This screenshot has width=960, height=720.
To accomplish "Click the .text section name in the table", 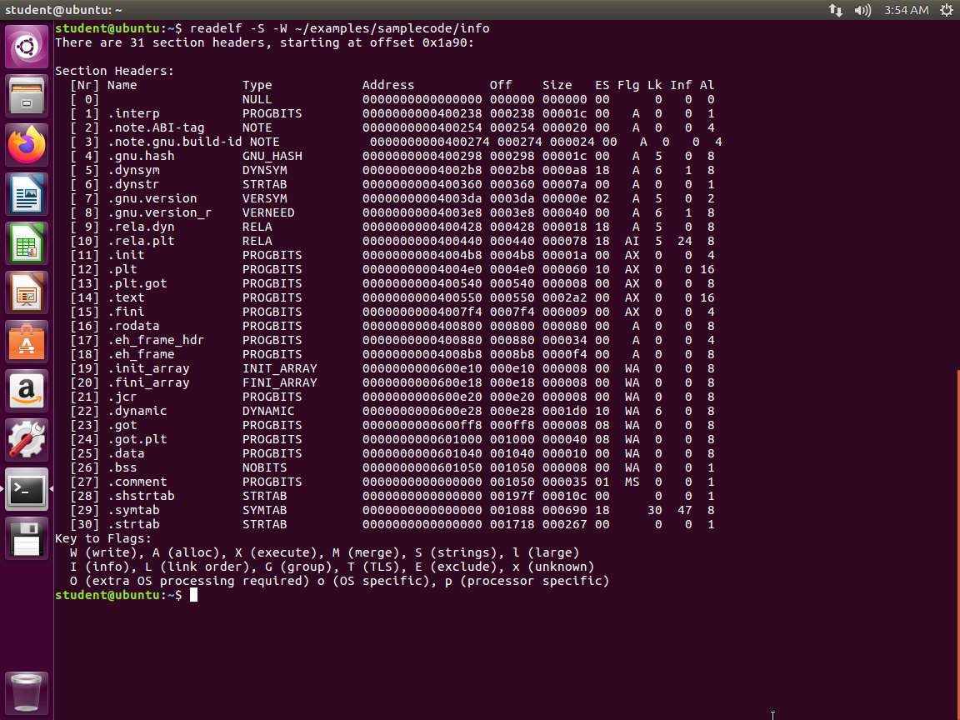I will click(x=126, y=297).
